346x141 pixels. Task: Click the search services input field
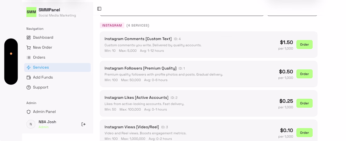181,14
